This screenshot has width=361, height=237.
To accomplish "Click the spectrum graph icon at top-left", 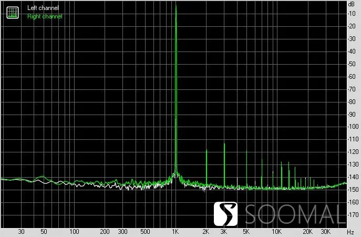I will (13, 13).
